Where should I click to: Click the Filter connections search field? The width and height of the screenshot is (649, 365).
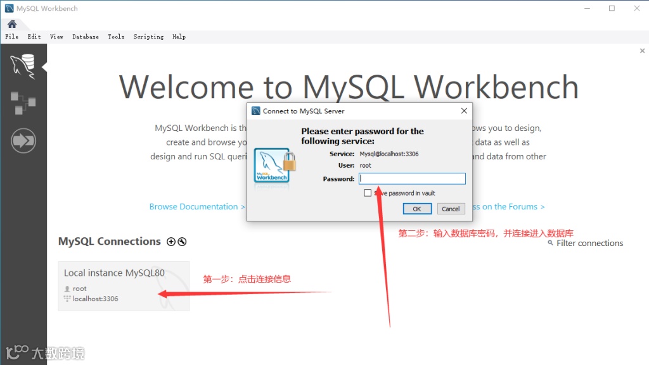(589, 243)
